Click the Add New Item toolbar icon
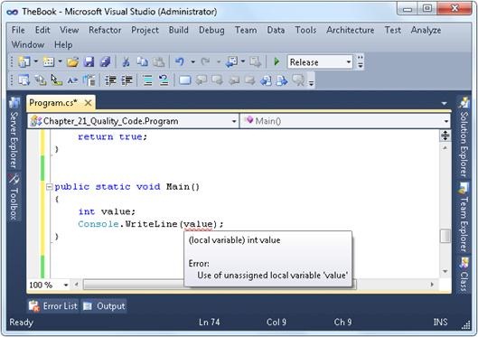This screenshot has height=337, width=478. [x=48, y=62]
